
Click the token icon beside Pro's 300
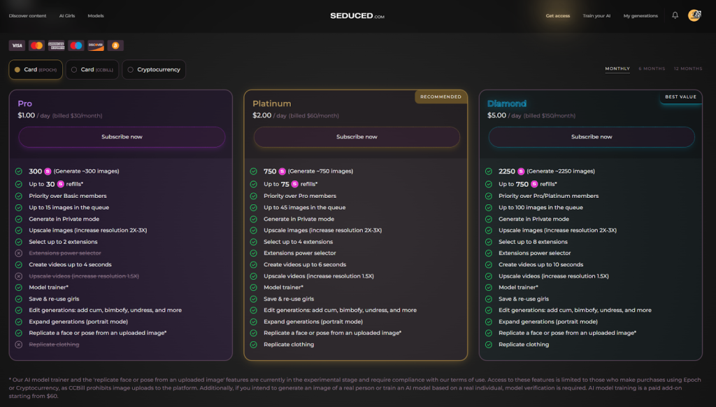point(48,171)
